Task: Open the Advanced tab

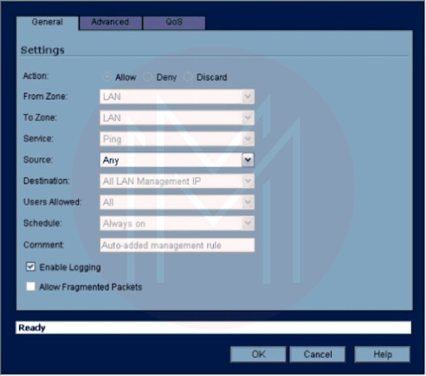Action: pos(110,22)
